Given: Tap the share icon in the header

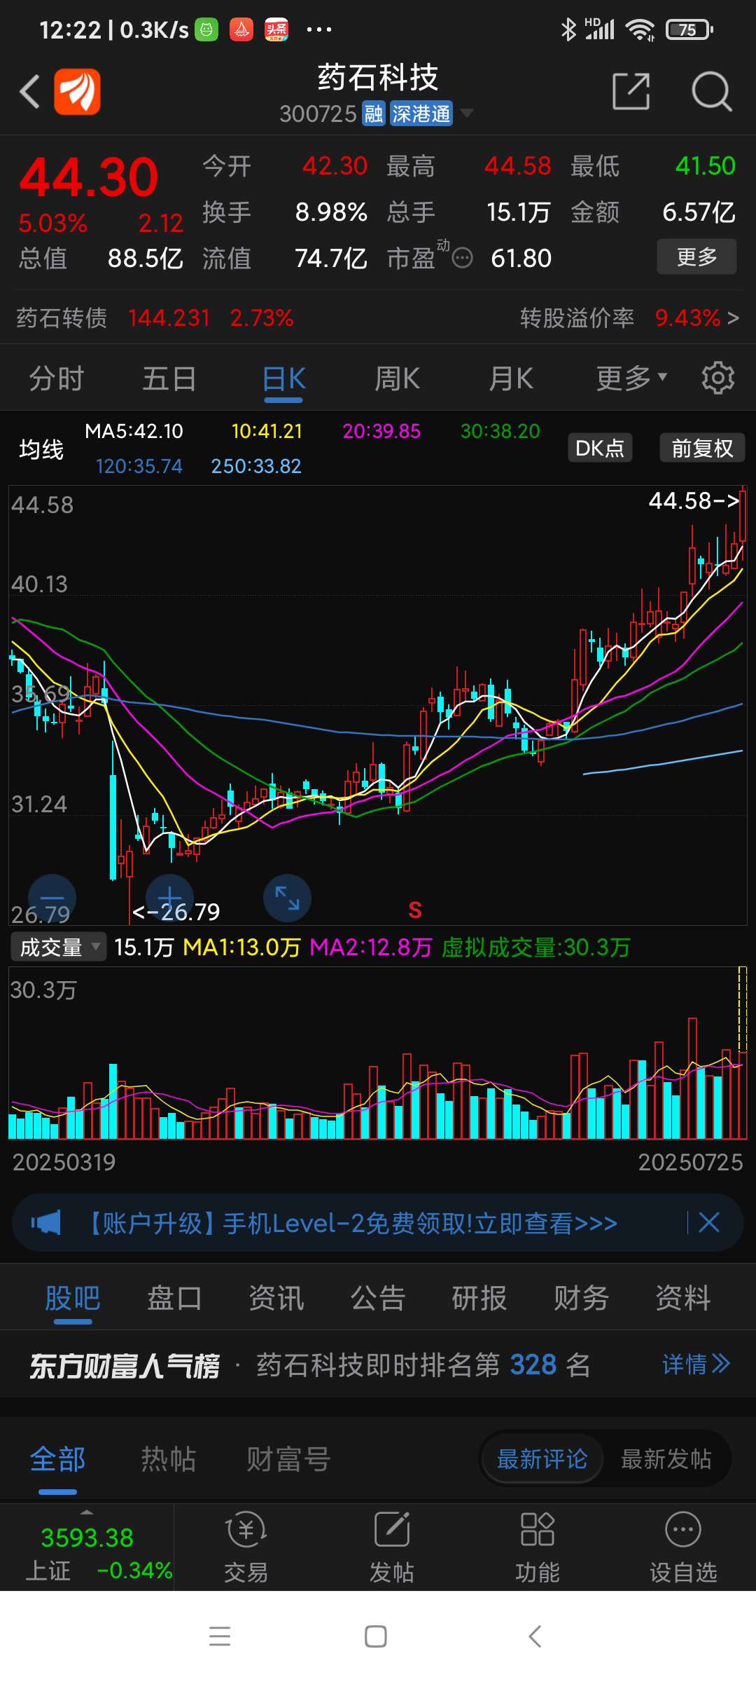Looking at the screenshot, I should click(x=631, y=91).
